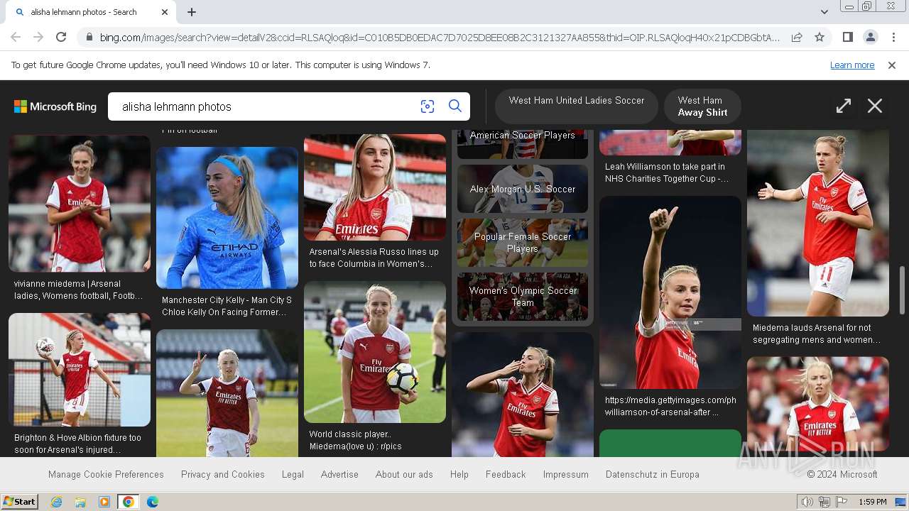Open the Privacy and Cookies link
Viewport: 909px width, 511px height.
[223, 474]
